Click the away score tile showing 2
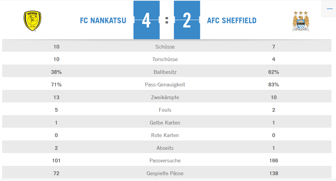 coord(187,20)
